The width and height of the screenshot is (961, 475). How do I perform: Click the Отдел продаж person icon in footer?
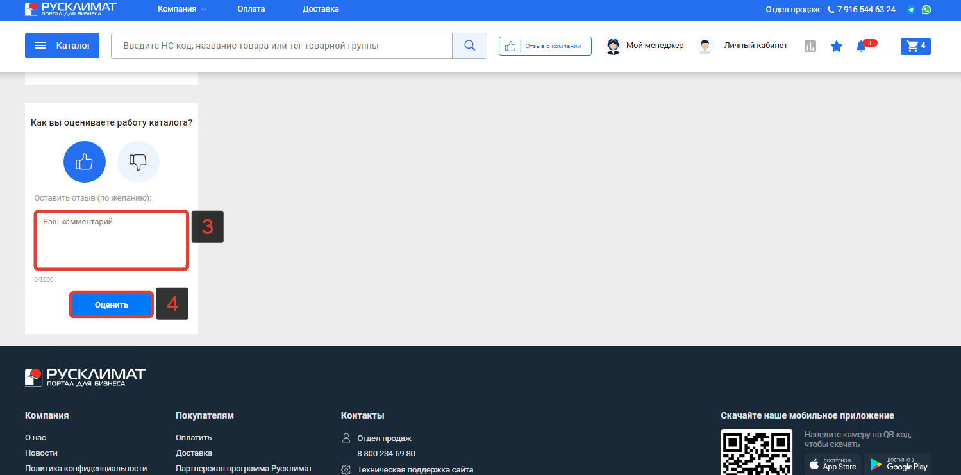pyautogui.click(x=346, y=438)
